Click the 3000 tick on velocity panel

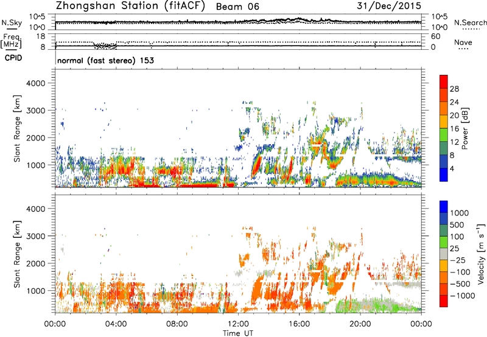(35, 236)
